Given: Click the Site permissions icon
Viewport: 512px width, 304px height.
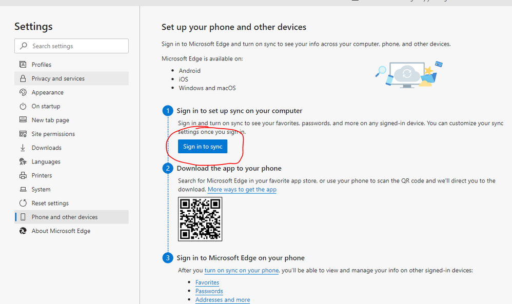Looking at the screenshot, I should tap(23, 134).
